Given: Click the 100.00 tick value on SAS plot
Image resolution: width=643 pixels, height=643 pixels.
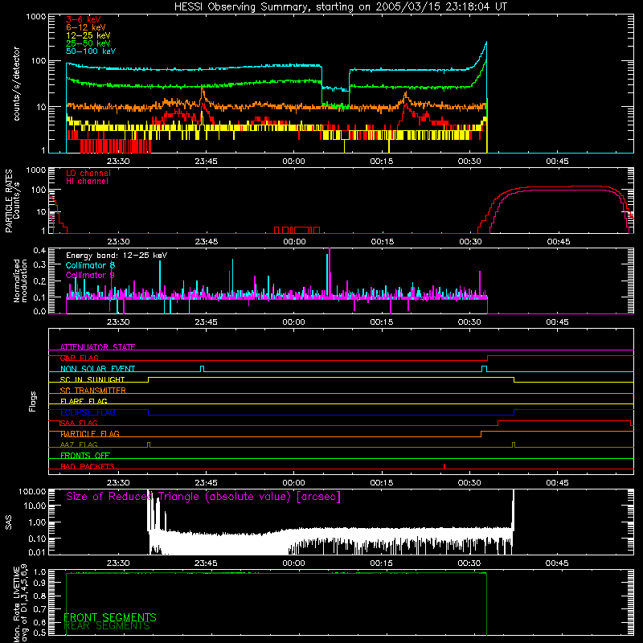Looking at the screenshot, I should (x=32, y=492).
